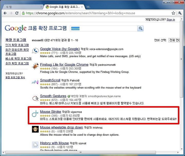Screen dimensions: 185x156
Task: Open the 인기 확장 프로그램 sidebar link
Action: (x=17, y=45)
